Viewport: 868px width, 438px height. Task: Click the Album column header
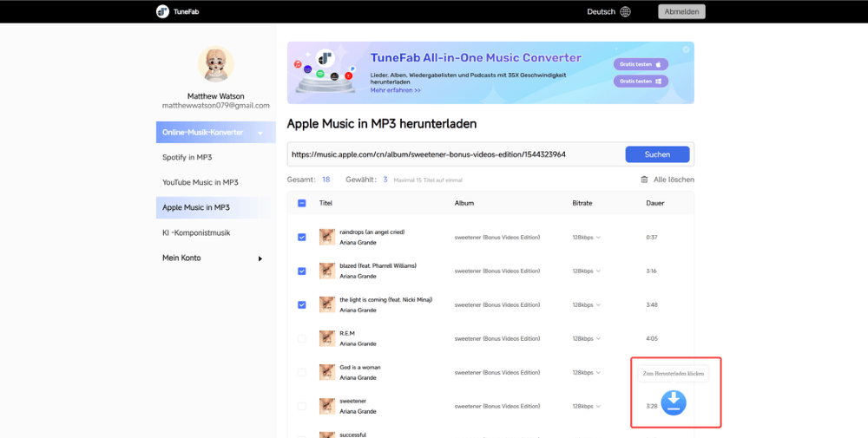pos(464,203)
